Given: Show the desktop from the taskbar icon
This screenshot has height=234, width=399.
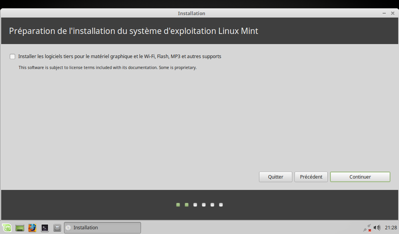Looking at the screenshot, I should click(20, 228).
